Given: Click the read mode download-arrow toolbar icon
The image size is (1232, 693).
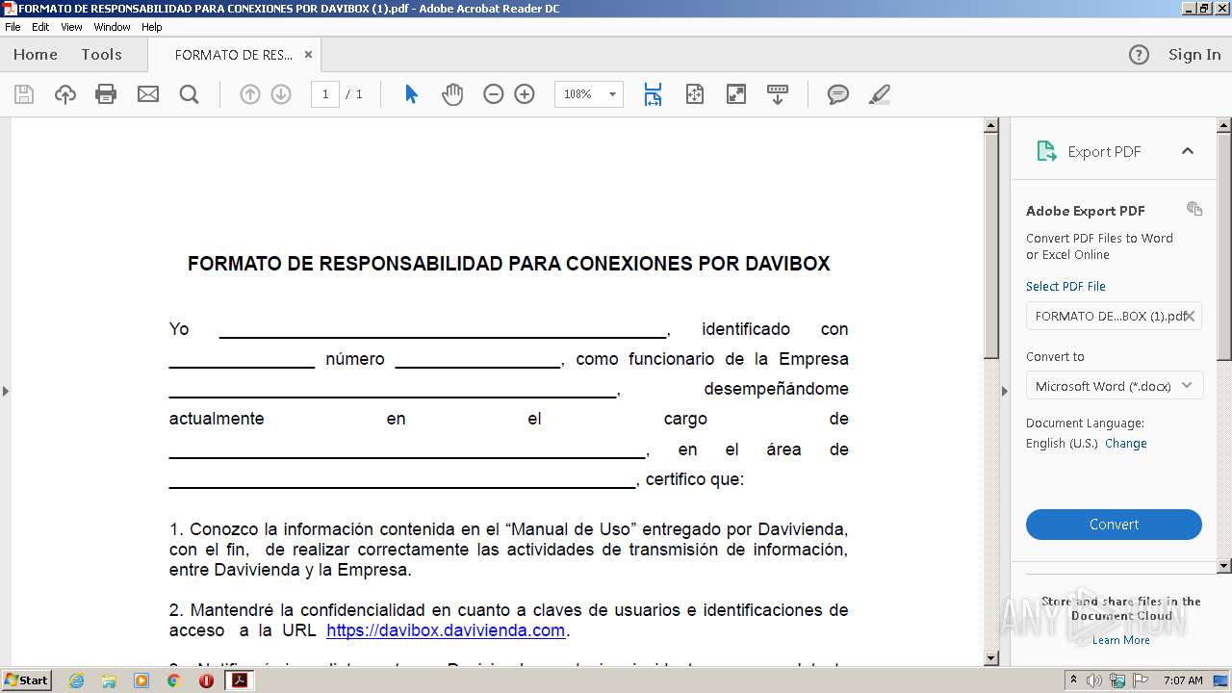Looking at the screenshot, I should coord(778,94).
